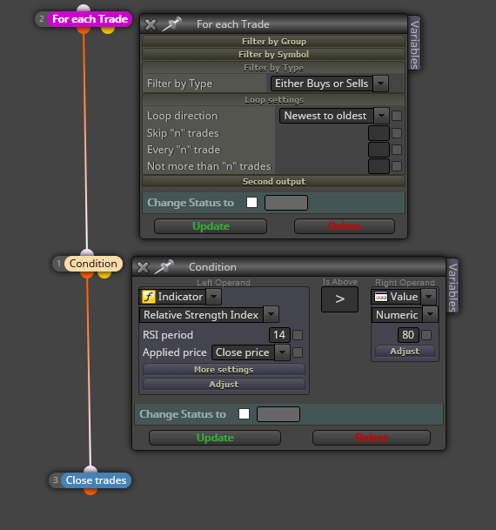Toggle Skip "n" trades checkbox
Screen dimensions: 496x530
(x=397, y=133)
